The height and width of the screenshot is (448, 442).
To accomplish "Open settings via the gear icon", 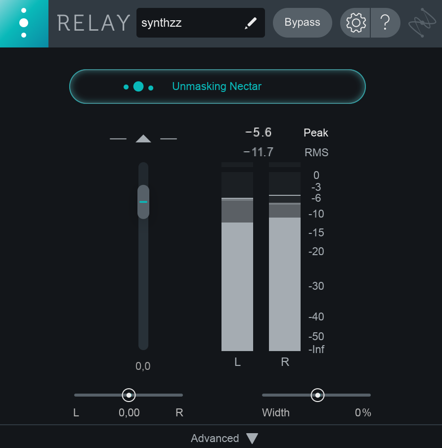I will tap(355, 23).
